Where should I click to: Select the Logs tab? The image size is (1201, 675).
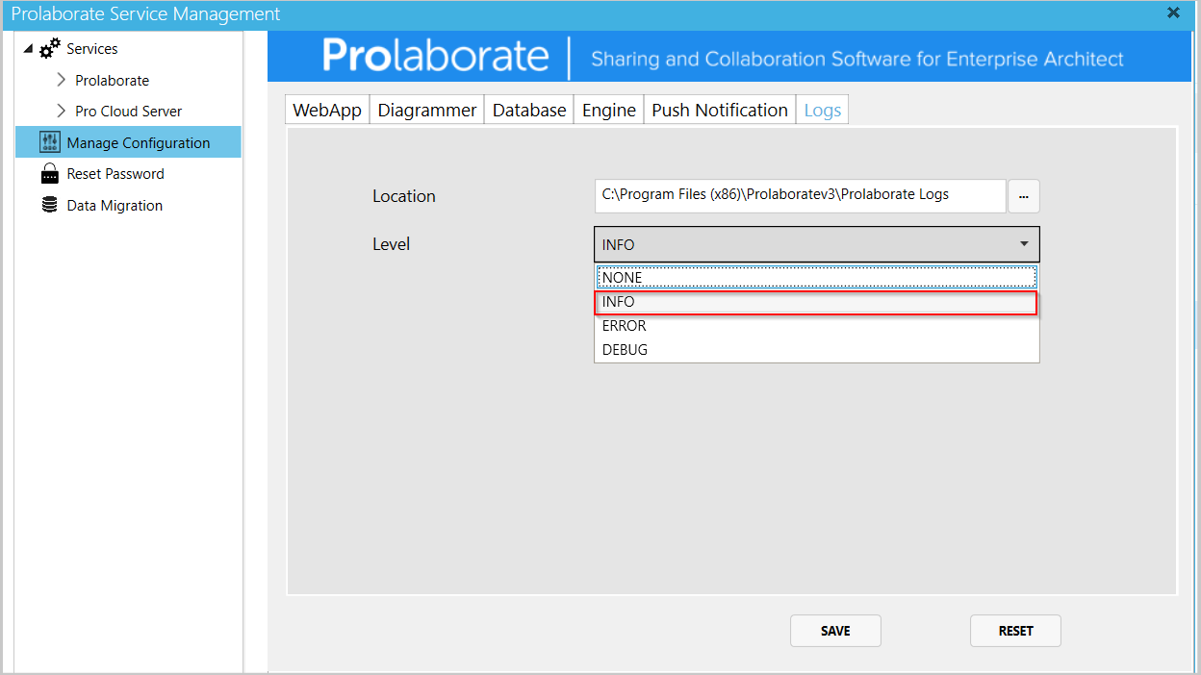(823, 110)
